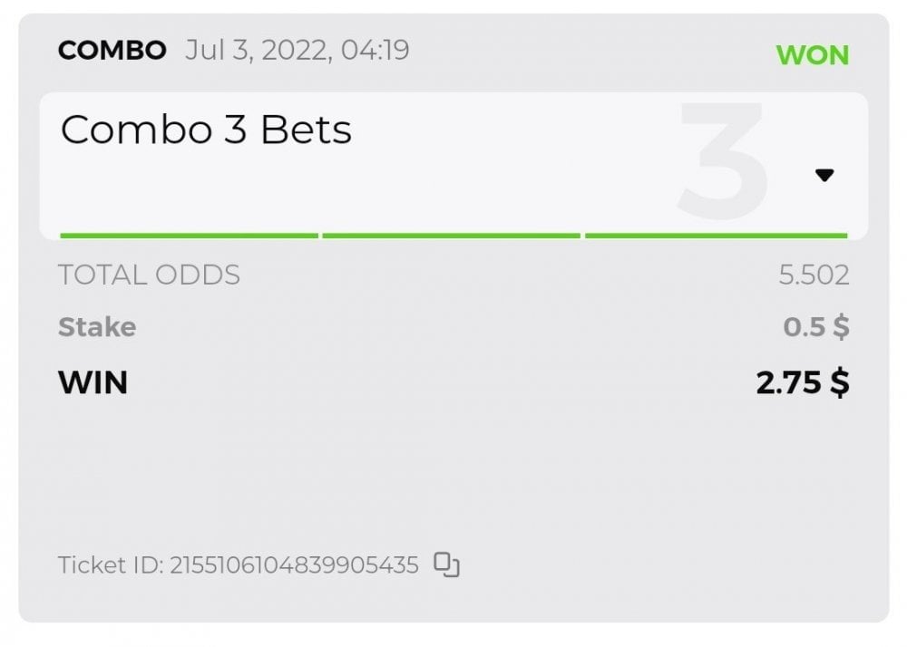
Task: Click the bold WIN label
Action: coord(93,382)
